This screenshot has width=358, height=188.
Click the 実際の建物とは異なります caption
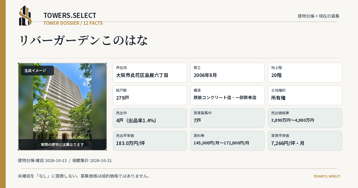[x=62, y=144]
